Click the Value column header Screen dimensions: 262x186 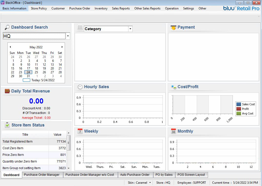click(x=58, y=135)
